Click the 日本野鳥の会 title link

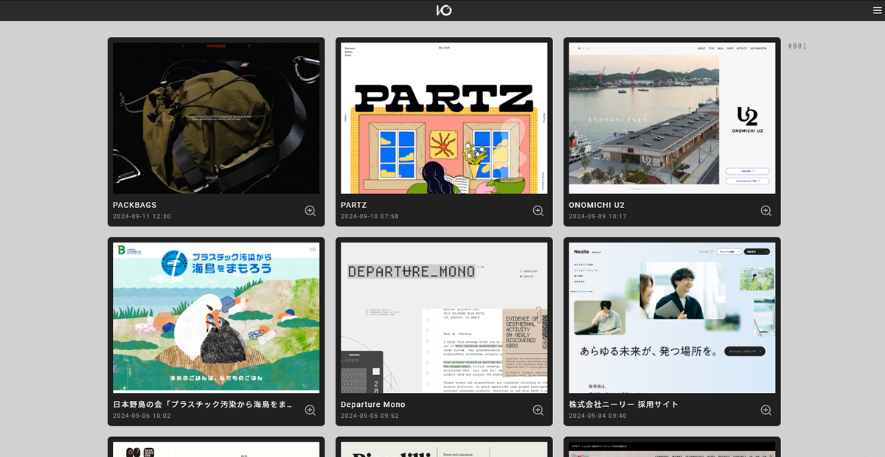tap(202, 405)
